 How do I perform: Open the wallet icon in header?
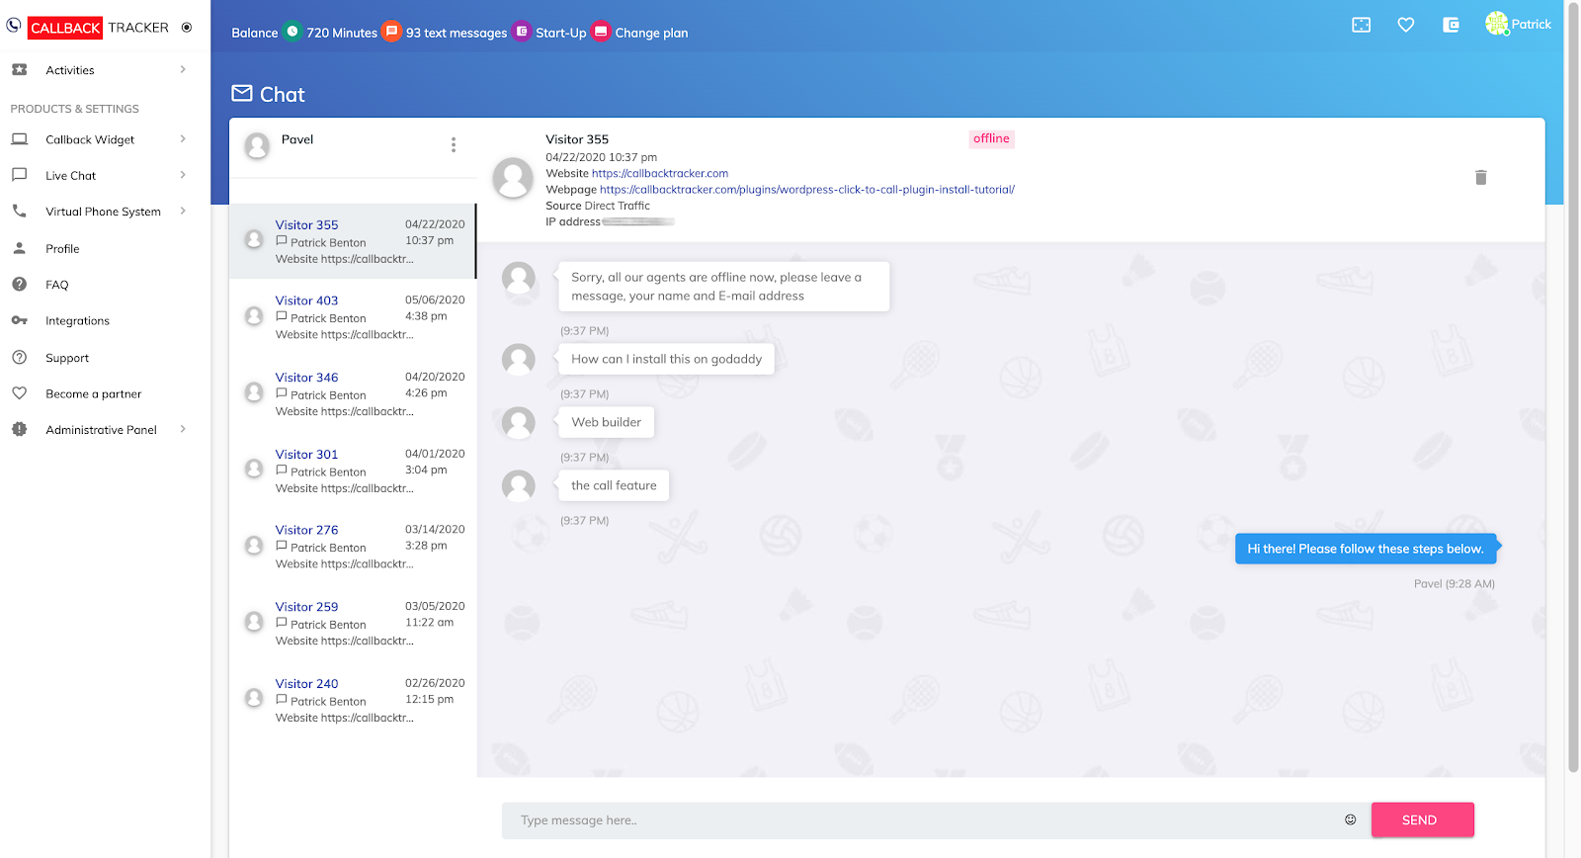click(1451, 25)
